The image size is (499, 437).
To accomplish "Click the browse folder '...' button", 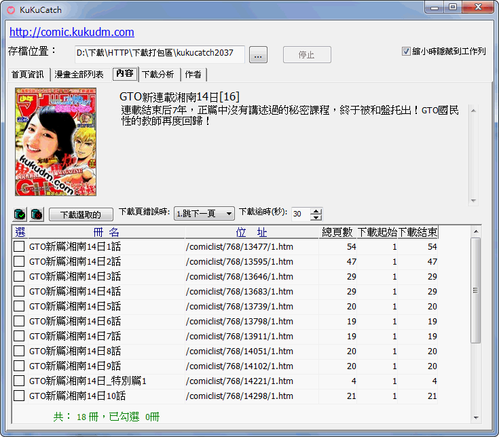I will (257, 55).
